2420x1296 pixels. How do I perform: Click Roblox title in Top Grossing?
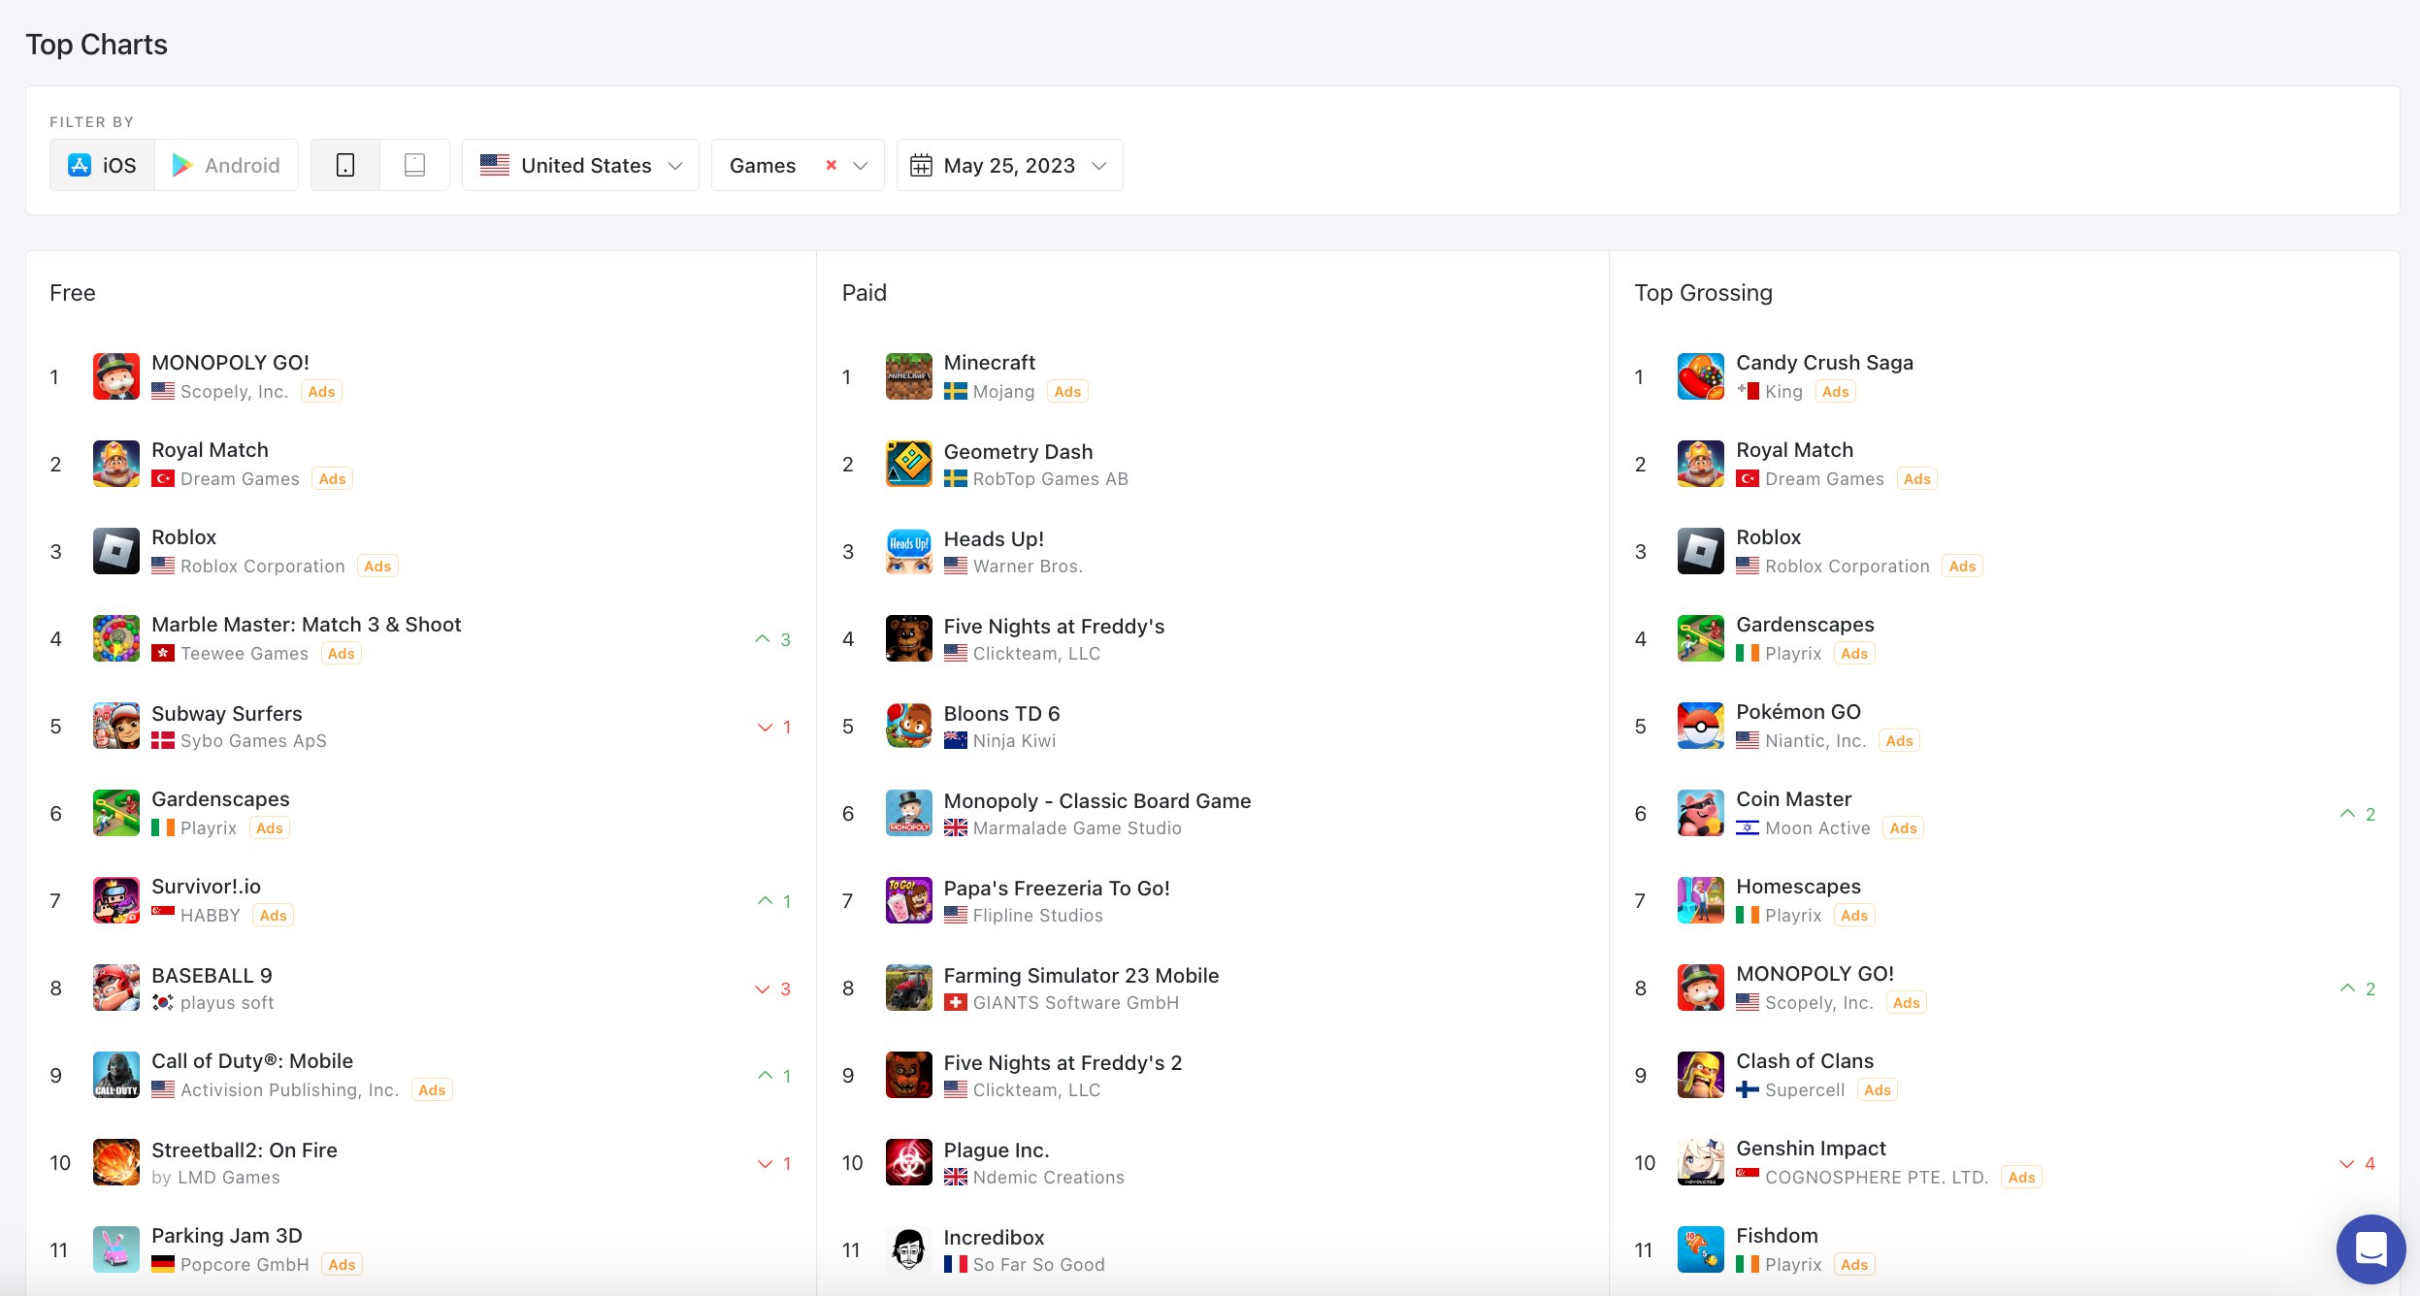[x=1768, y=536]
